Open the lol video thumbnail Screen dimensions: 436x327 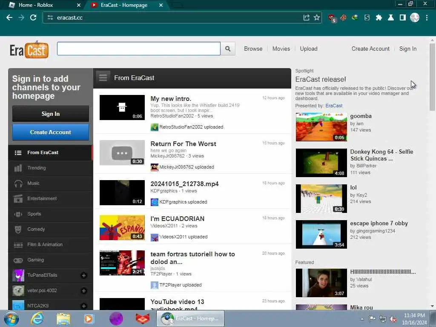coord(321,198)
